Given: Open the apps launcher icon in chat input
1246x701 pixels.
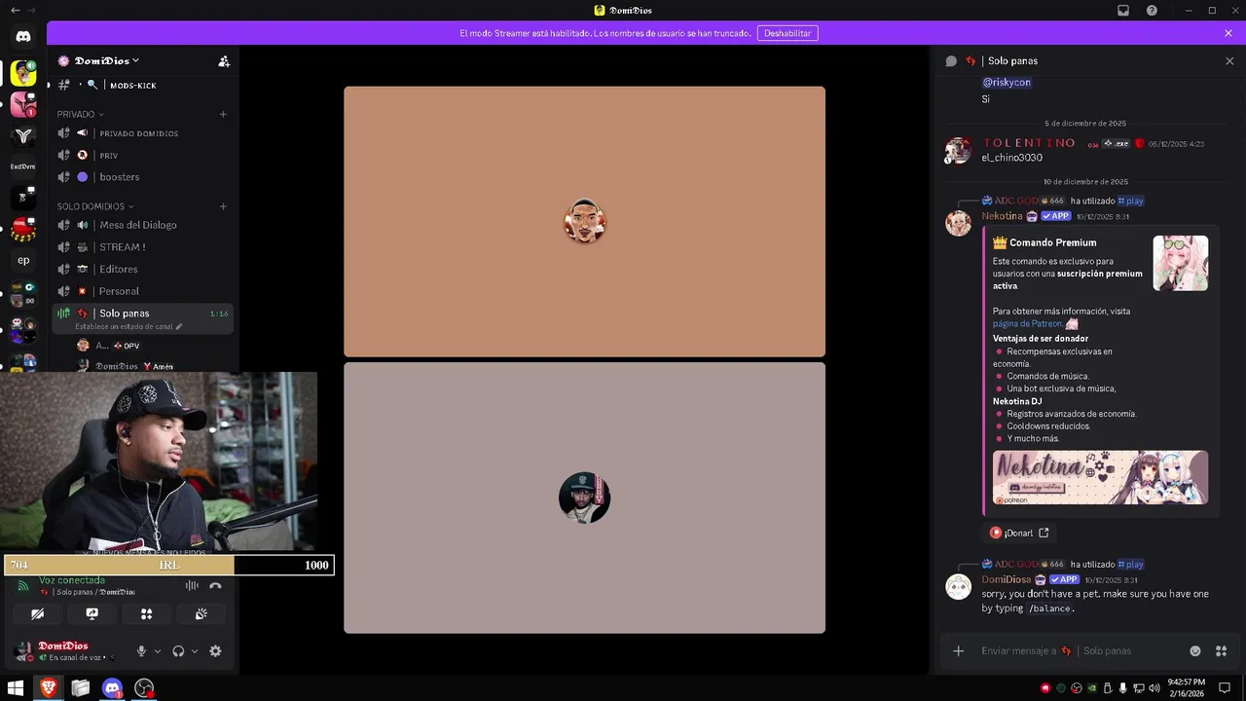Looking at the screenshot, I should [x=1222, y=651].
